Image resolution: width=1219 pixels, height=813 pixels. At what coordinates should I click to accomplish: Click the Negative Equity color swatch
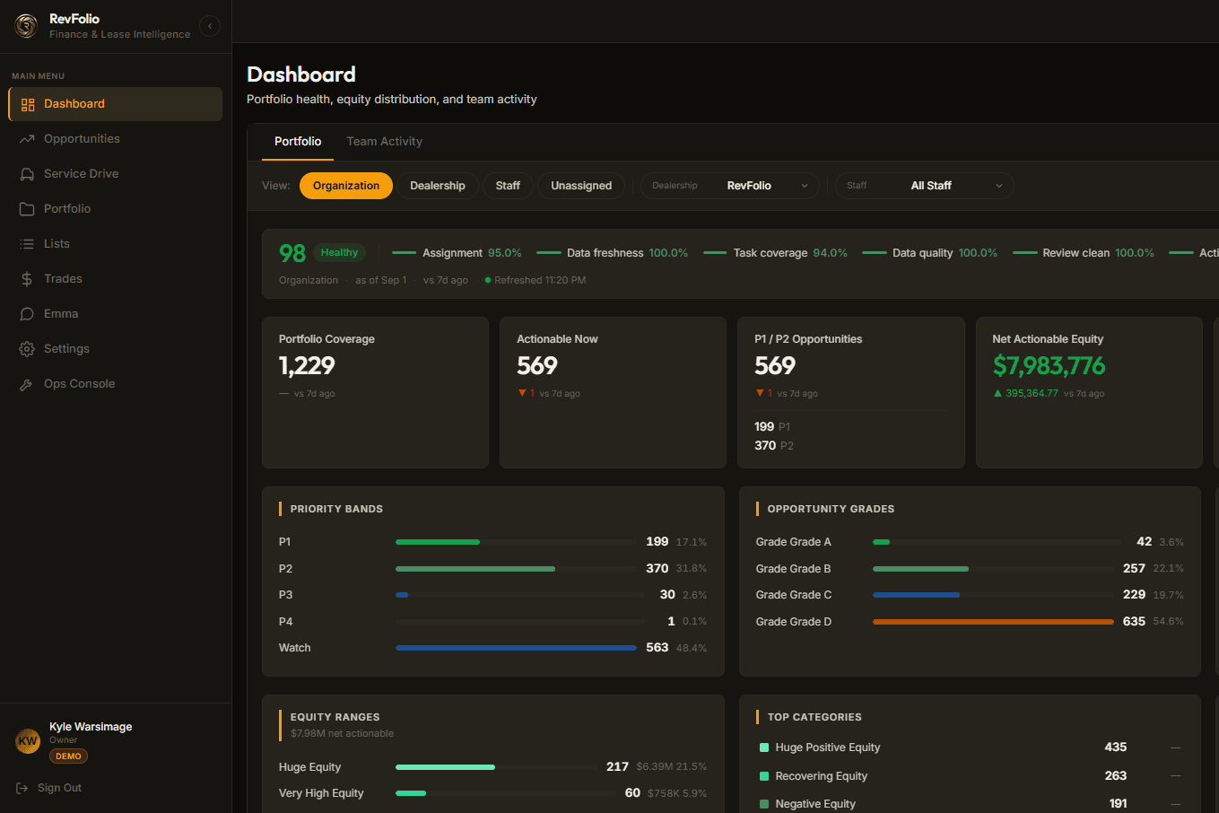pyautogui.click(x=764, y=804)
